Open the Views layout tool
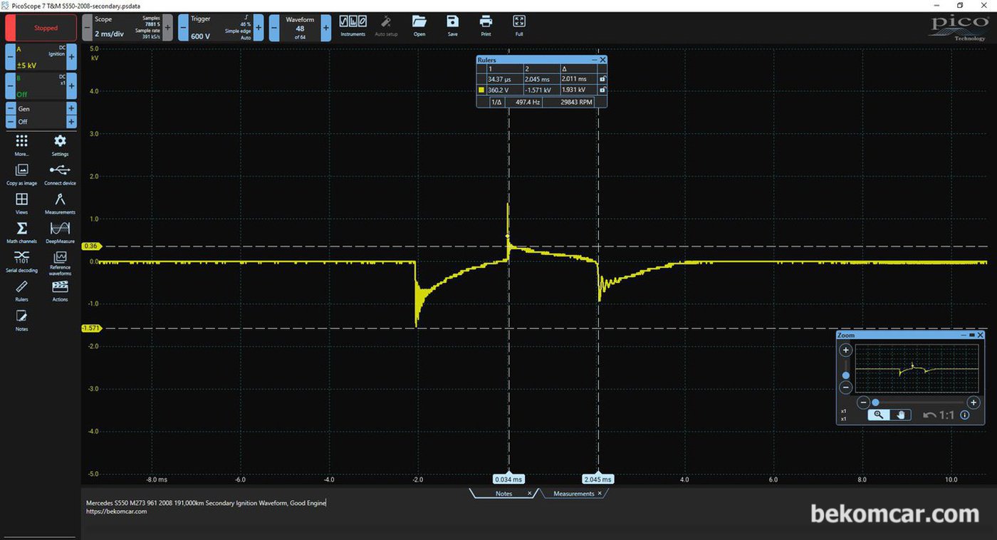Viewport: 997px width, 540px height. pyautogui.click(x=22, y=203)
